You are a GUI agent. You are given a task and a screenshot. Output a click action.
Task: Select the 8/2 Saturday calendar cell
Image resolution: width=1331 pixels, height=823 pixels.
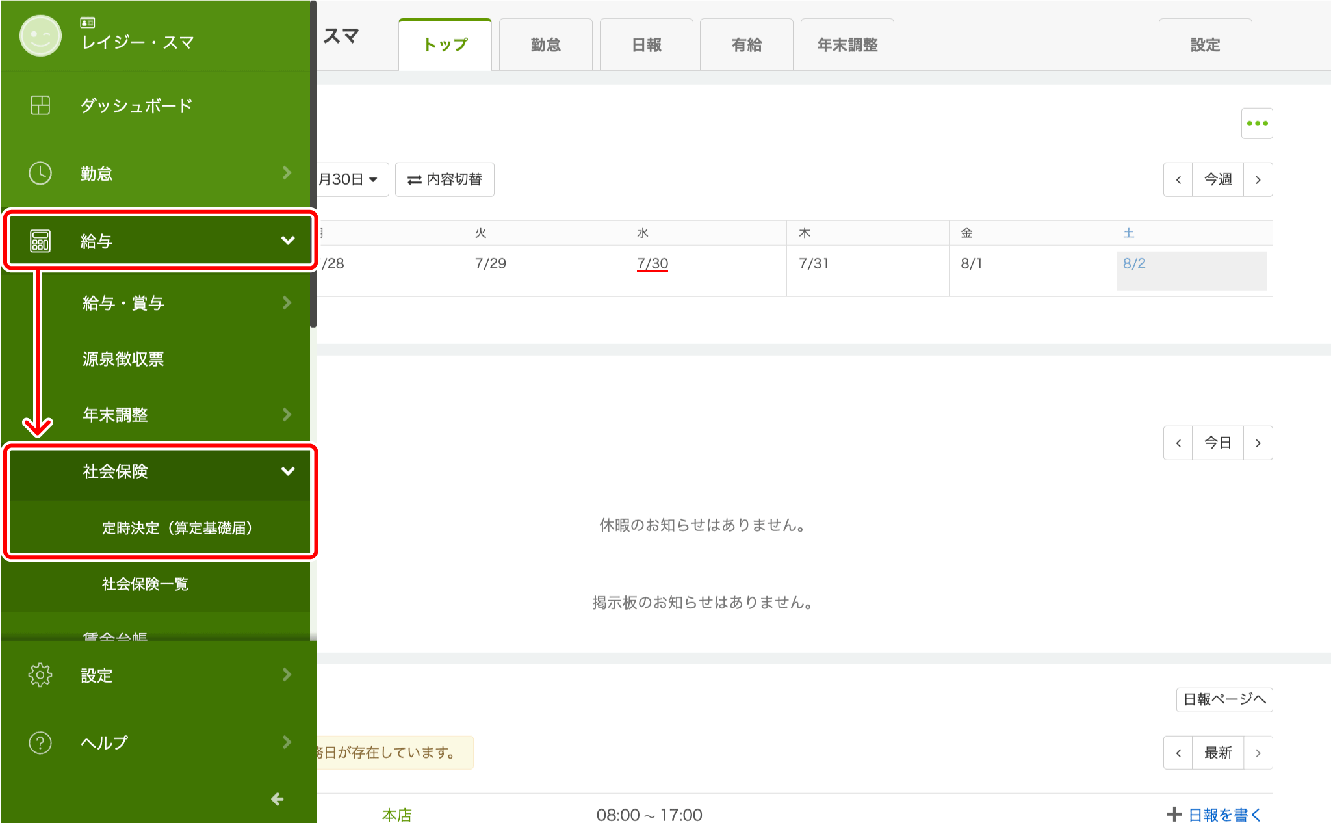(x=1191, y=270)
